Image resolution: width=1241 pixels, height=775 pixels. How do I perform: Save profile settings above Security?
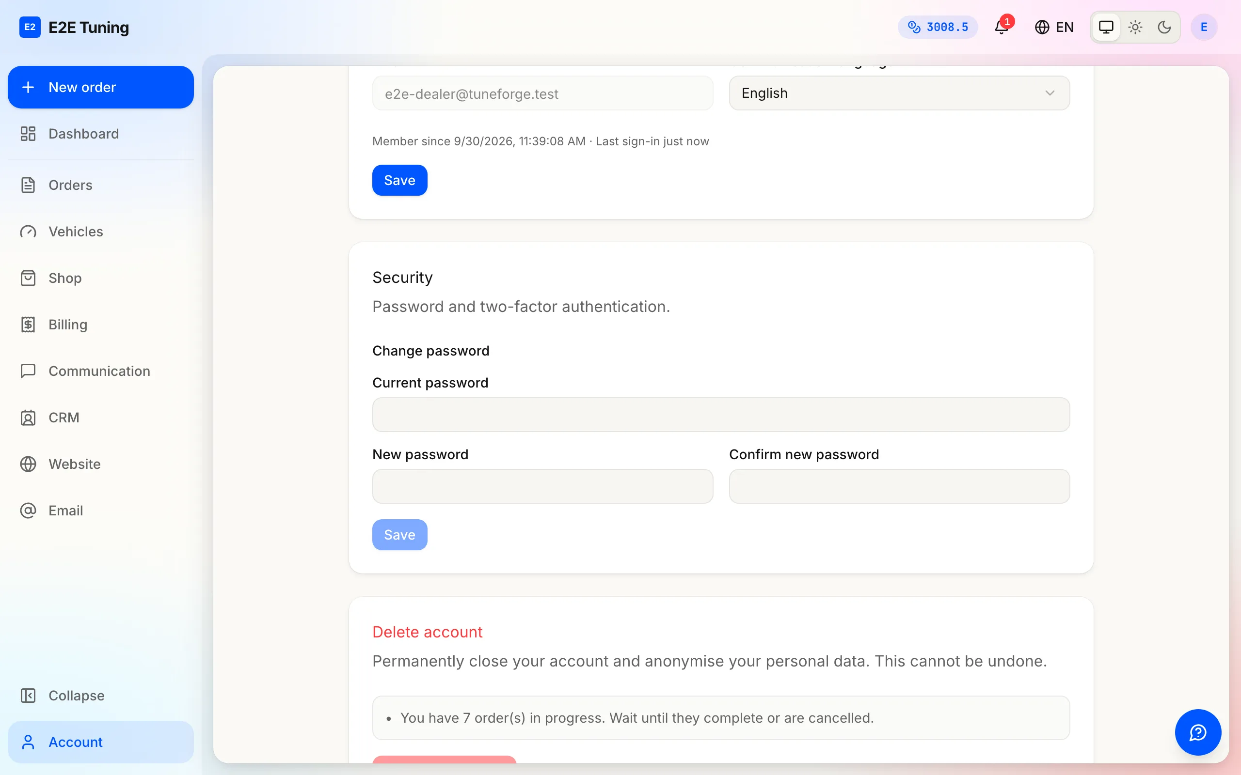pos(399,180)
